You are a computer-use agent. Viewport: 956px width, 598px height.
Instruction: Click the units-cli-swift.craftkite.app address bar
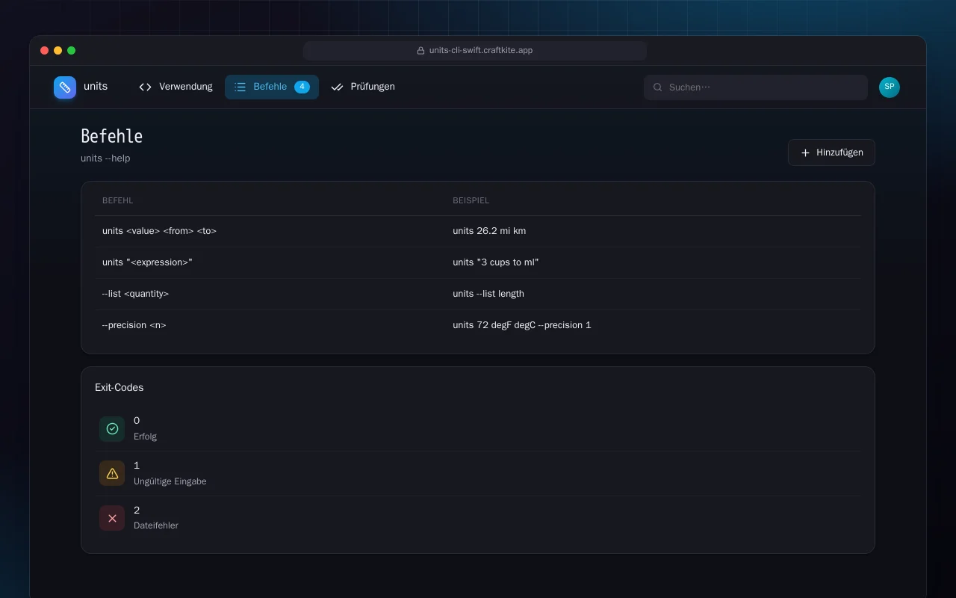(x=475, y=51)
